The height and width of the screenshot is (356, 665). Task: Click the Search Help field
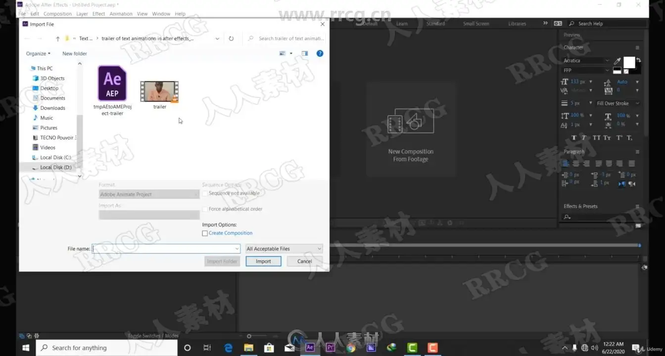pyautogui.click(x=608, y=23)
